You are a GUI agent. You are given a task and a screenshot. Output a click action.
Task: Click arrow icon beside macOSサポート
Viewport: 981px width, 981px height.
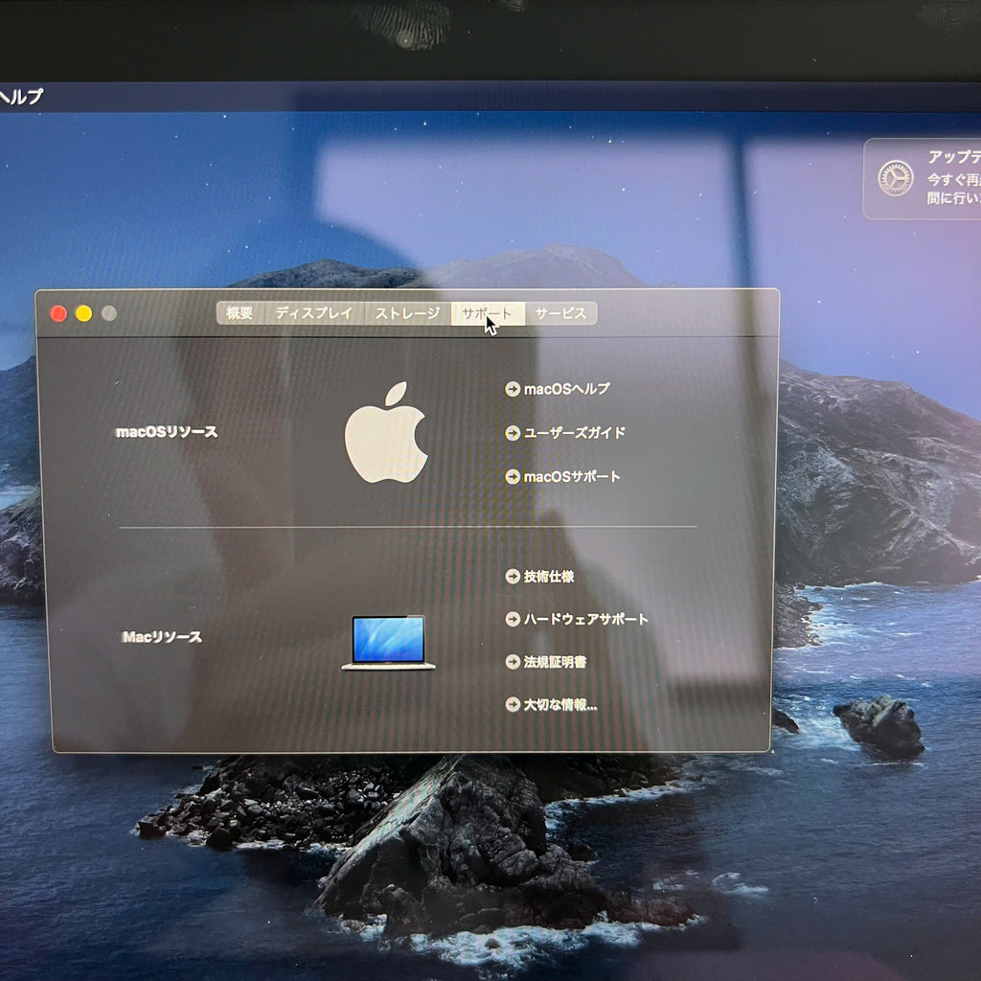point(513,477)
